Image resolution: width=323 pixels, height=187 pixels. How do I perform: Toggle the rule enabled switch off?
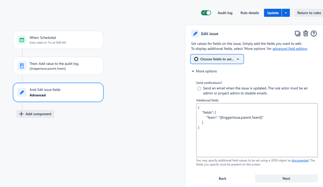point(206,13)
